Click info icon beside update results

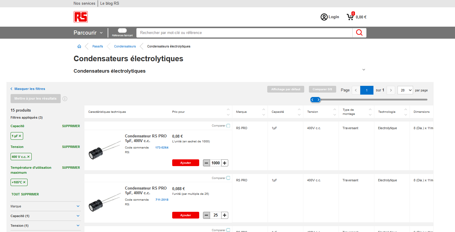point(65,99)
